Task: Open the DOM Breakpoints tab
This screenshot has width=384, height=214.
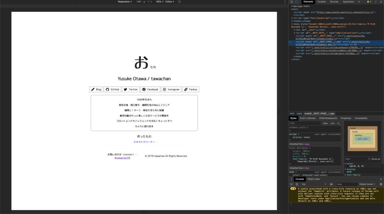Action: coord(328,118)
